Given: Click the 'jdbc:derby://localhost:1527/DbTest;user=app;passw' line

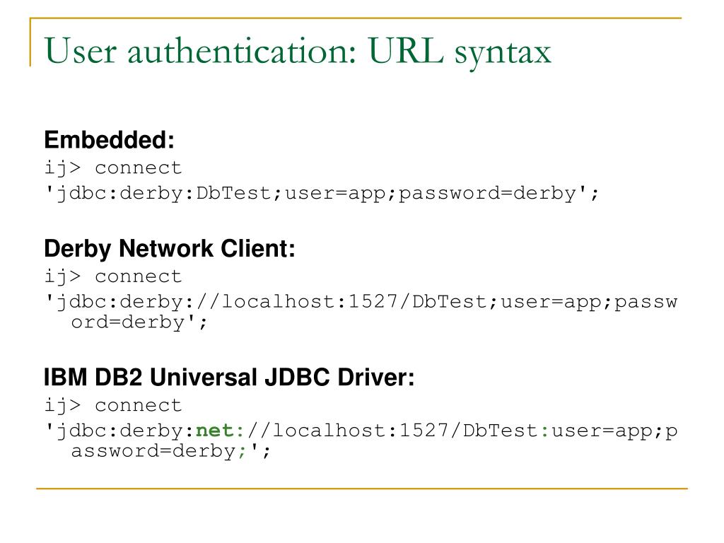Looking at the screenshot, I should click(361, 303).
